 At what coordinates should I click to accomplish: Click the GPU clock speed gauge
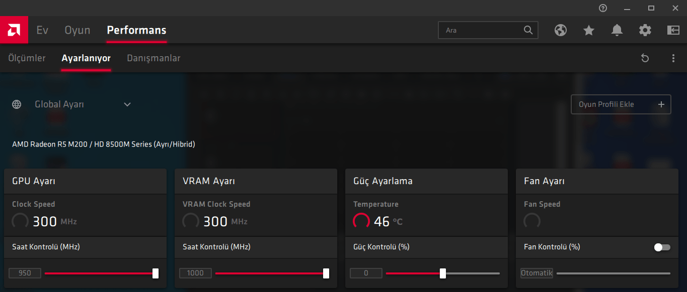[20, 221]
